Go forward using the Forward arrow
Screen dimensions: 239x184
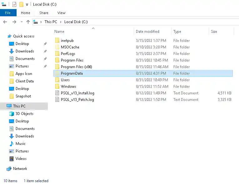point(14,22)
